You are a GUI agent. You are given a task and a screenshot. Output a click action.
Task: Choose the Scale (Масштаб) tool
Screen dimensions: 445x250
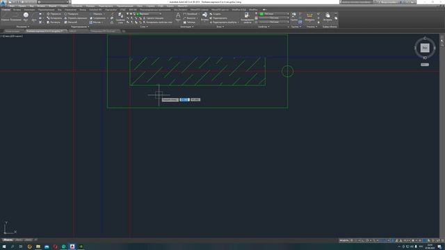pyautogui.click(x=71, y=22)
